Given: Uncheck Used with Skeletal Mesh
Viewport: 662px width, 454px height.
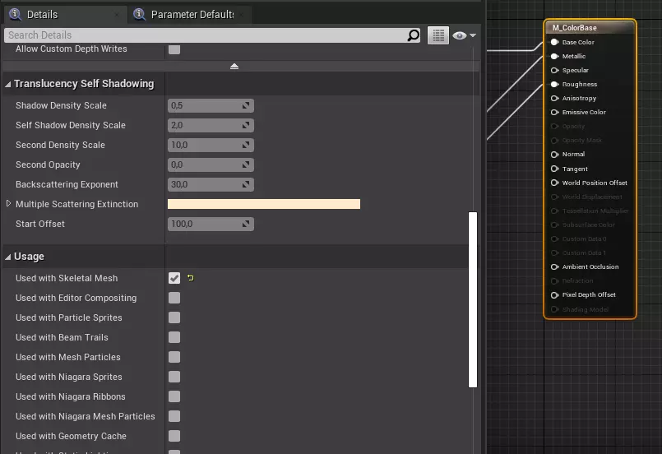Looking at the screenshot, I should [x=174, y=278].
